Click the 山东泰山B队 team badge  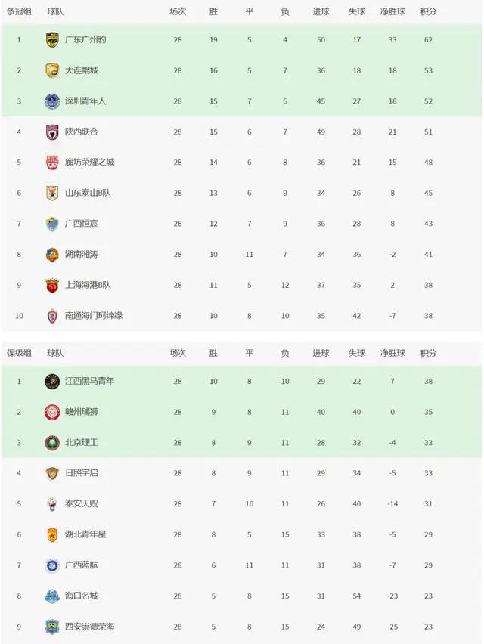pyautogui.click(x=52, y=193)
